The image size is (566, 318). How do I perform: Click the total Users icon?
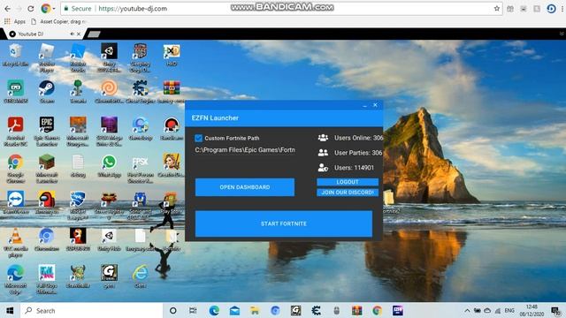(323, 168)
